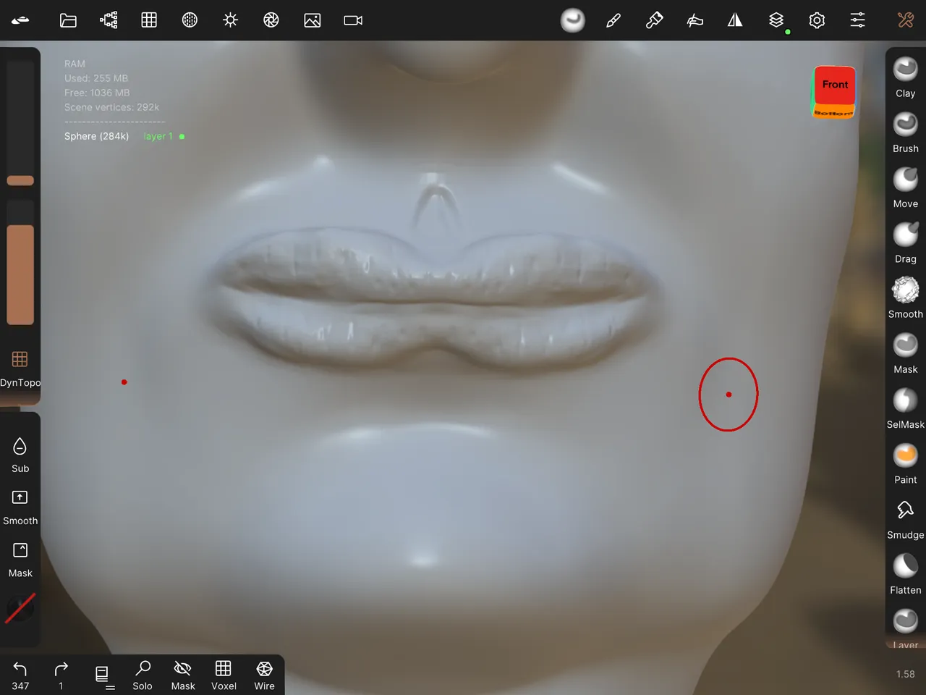Tap the crossed-out material sphere
This screenshot has width=926, height=695.
[20, 608]
